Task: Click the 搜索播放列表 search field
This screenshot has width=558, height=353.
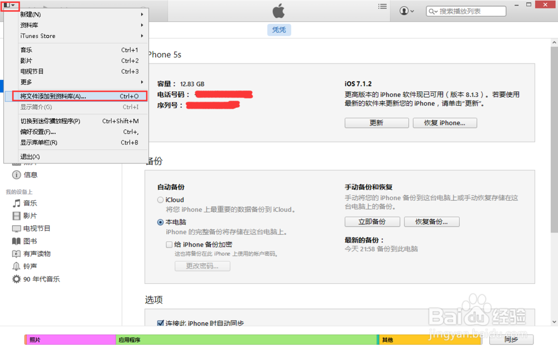Action: coord(466,11)
